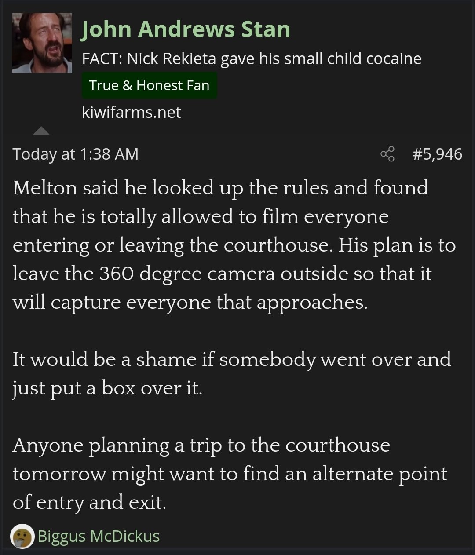Click the line "that he is totally allowed"

201,216
